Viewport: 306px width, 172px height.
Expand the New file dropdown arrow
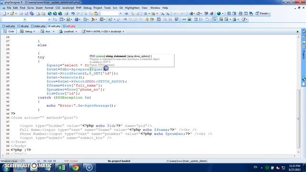8,14
